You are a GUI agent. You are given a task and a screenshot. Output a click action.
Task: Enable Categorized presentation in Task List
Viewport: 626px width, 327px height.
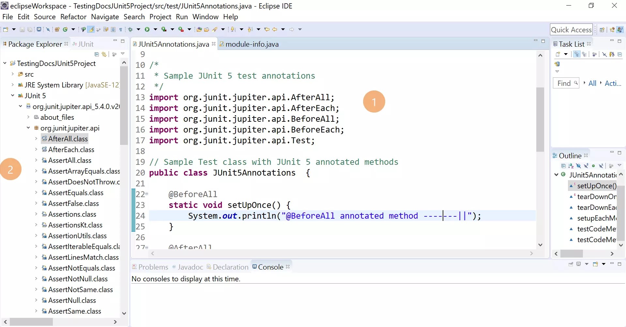[576, 54]
